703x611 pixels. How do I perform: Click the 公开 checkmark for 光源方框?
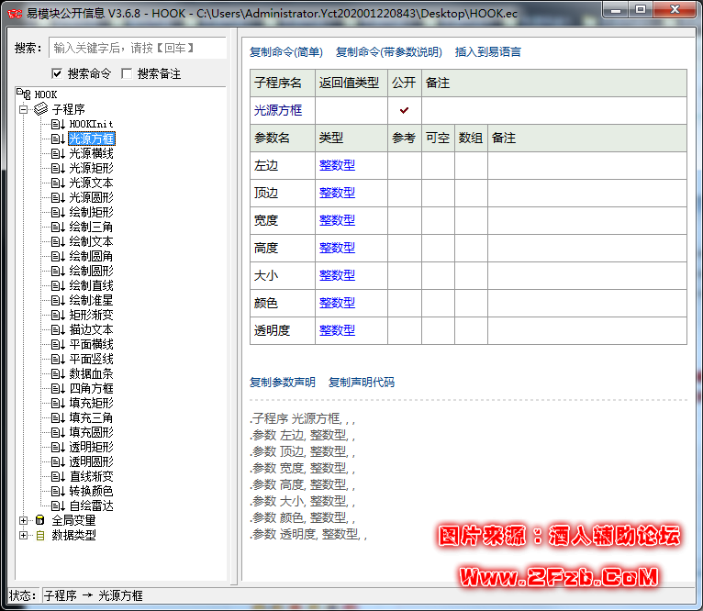click(404, 110)
